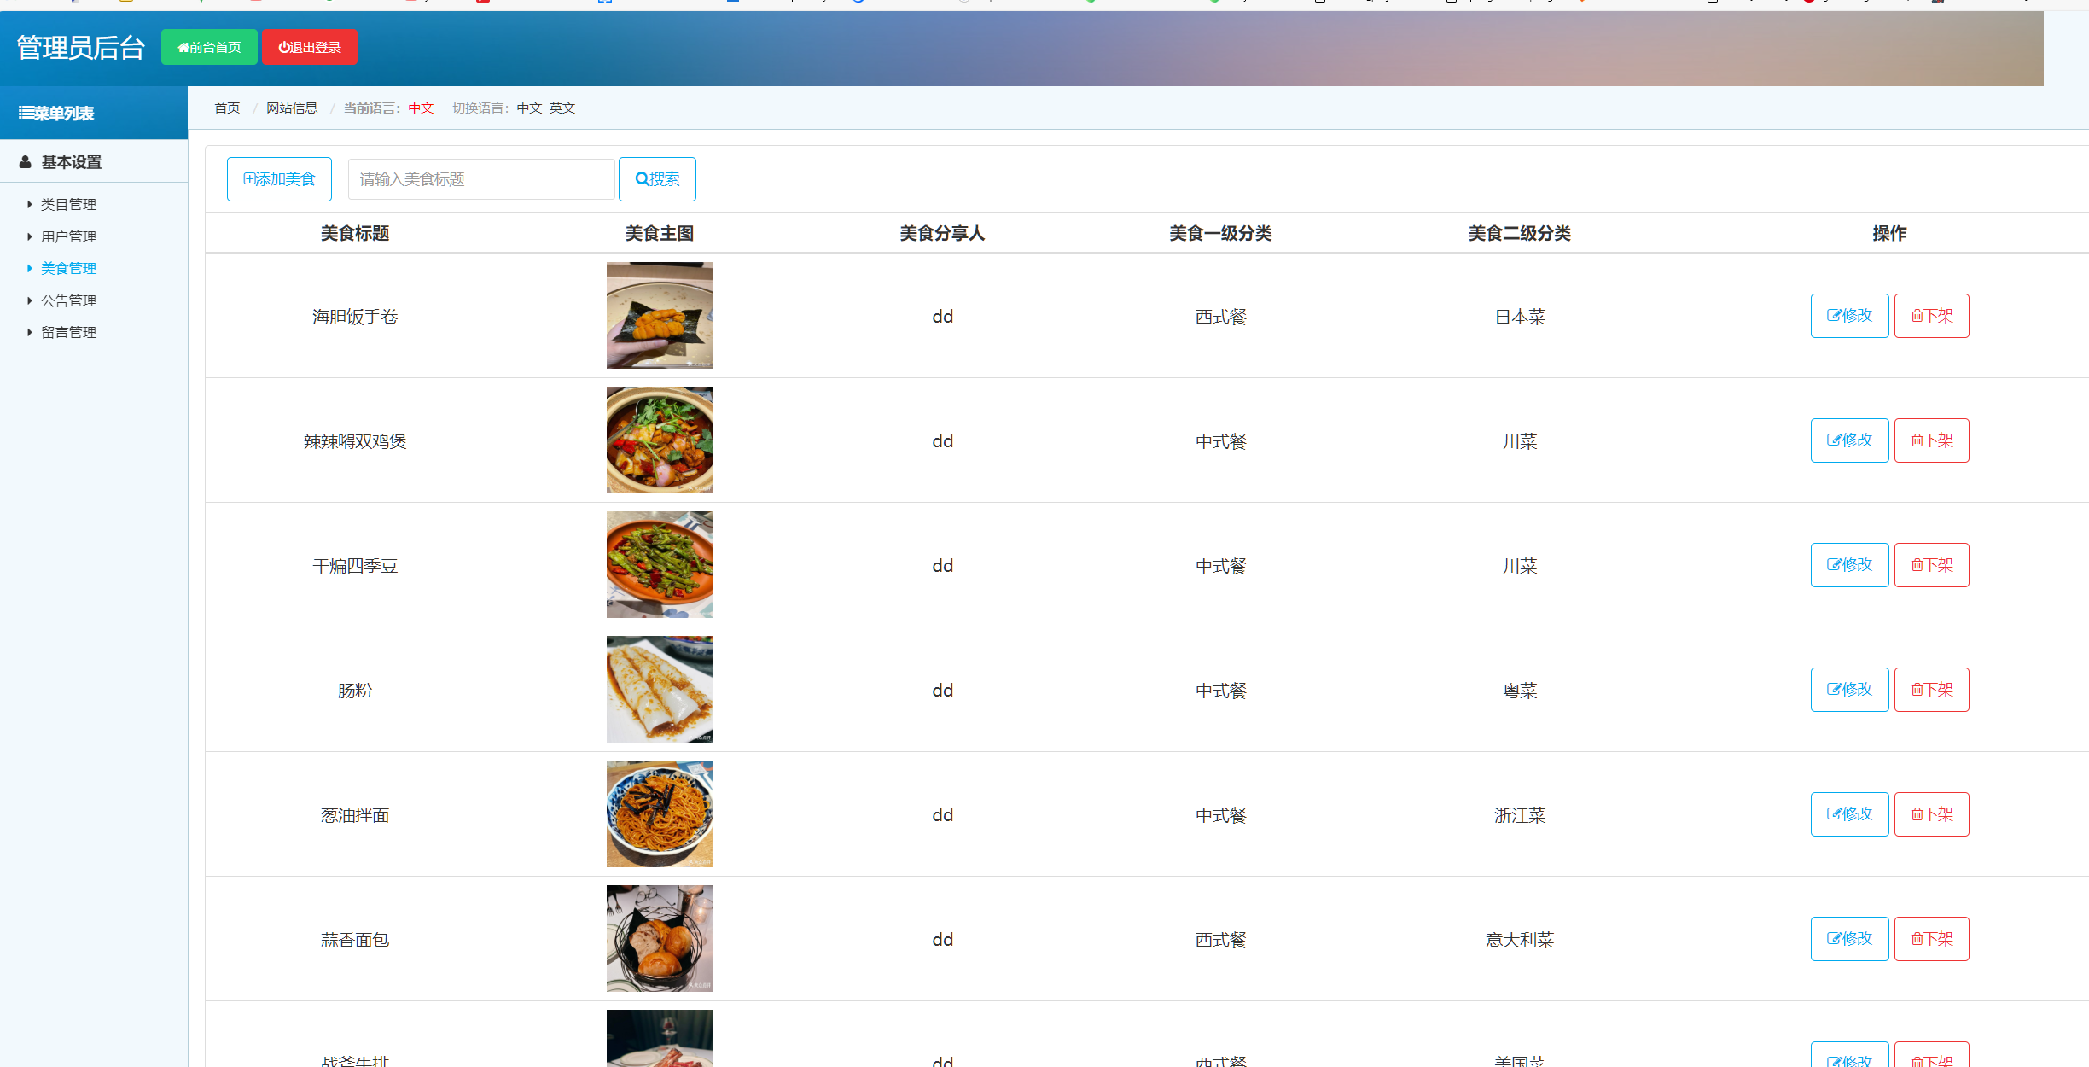Click the 美食二级分类 column header

click(x=1519, y=233)
